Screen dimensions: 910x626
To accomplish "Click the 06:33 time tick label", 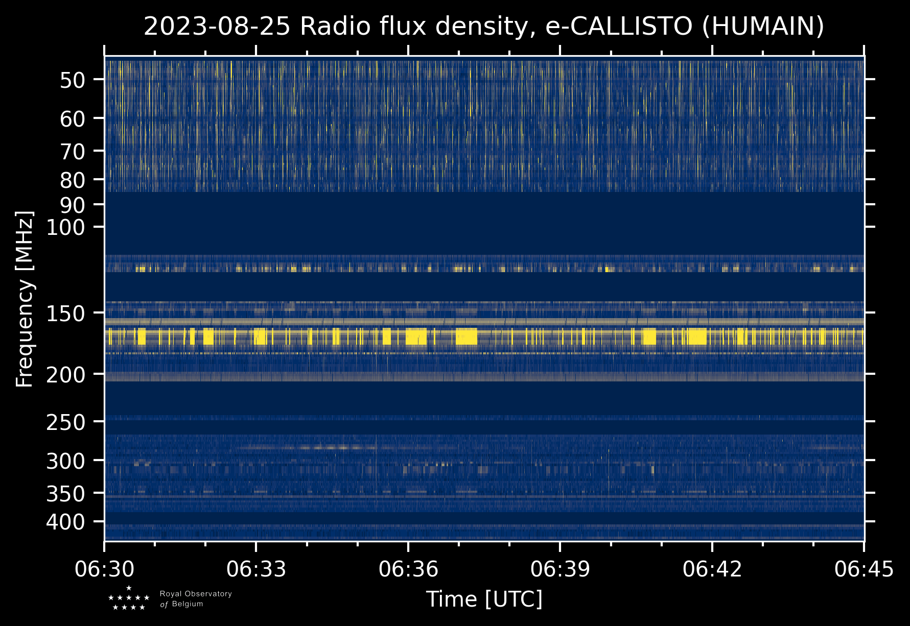I will [256, 569].
